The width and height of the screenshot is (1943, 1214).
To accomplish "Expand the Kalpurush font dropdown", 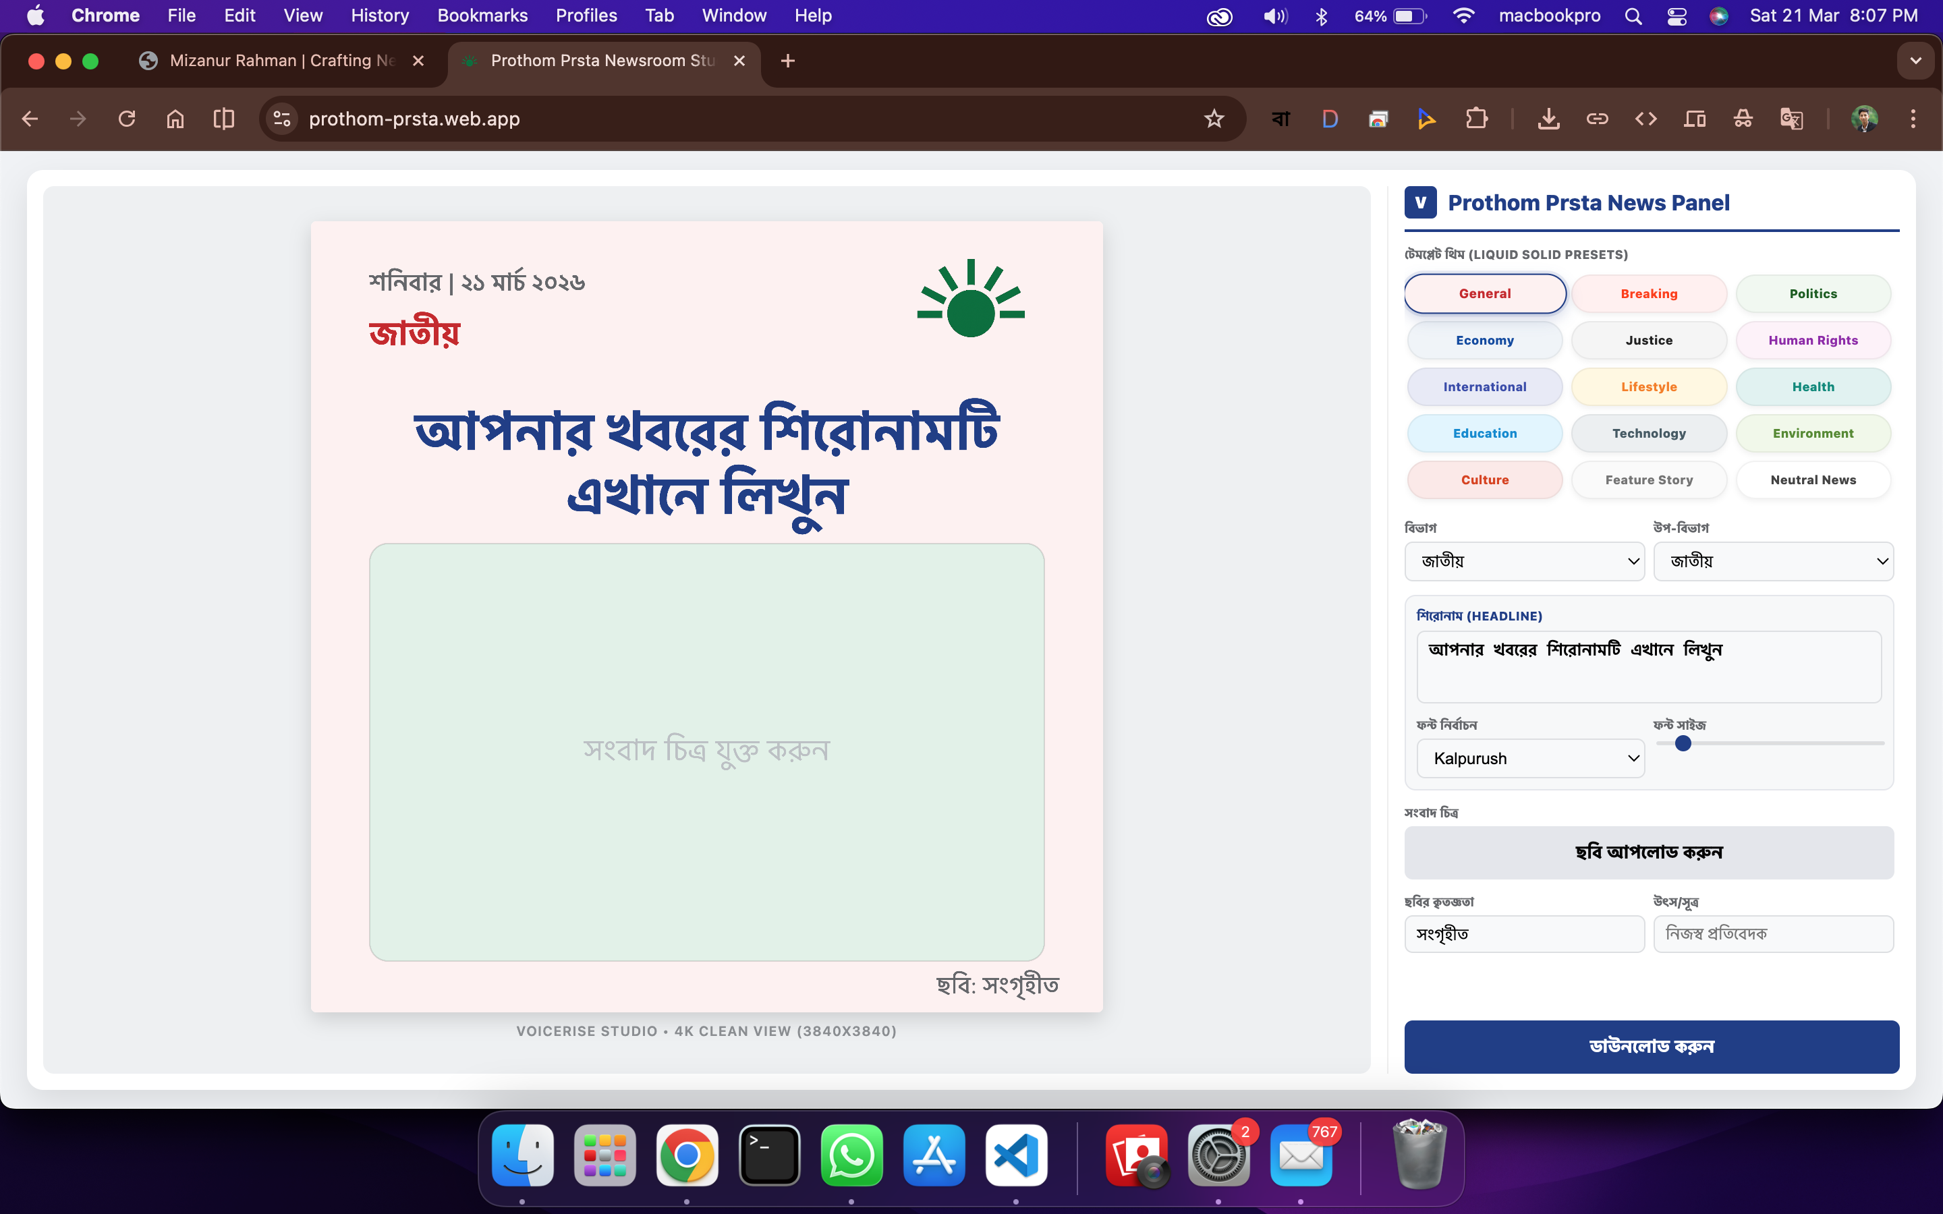I will click(x=1530, y=759).
